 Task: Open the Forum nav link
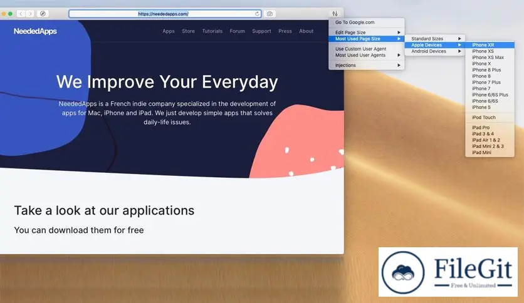tap(238, 31)
